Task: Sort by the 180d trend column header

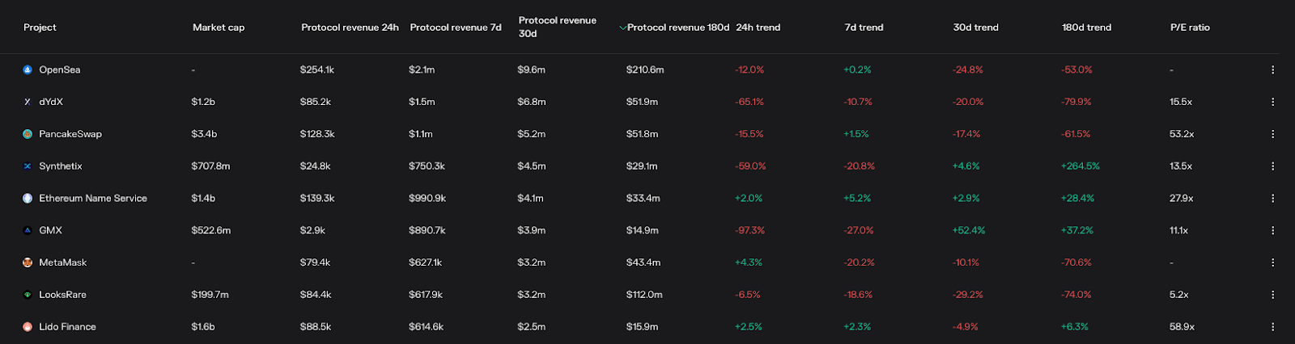Action: (1086, 27)
